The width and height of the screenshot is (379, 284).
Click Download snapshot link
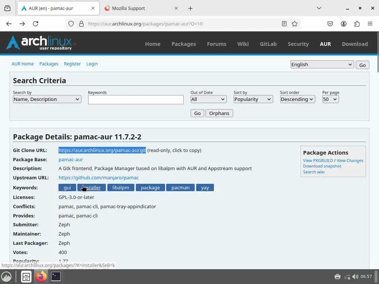tap(322, 166)
